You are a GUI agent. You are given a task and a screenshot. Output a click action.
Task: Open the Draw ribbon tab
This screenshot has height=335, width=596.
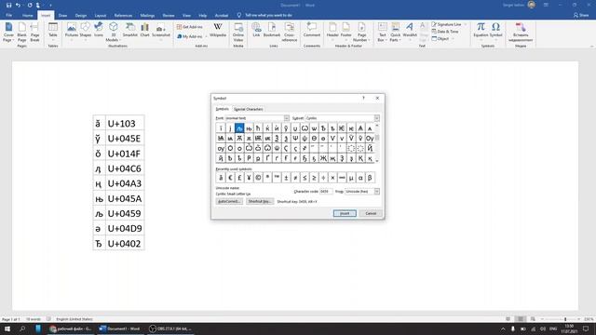click(x=62, y=15)
